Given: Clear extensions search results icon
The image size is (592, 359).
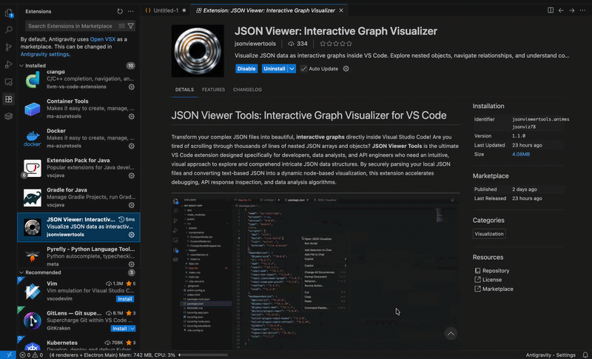Looking at the screenshot, I should (x=121, y=26).
